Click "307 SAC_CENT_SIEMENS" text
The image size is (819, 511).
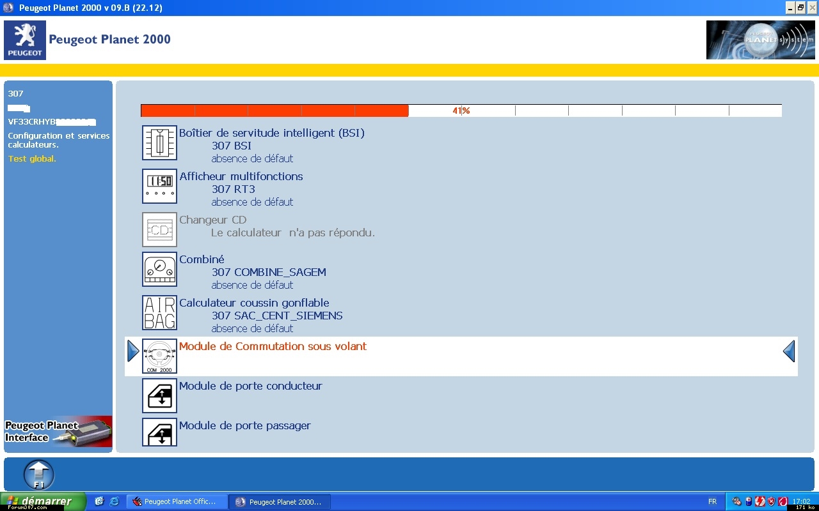click(277, 316)
